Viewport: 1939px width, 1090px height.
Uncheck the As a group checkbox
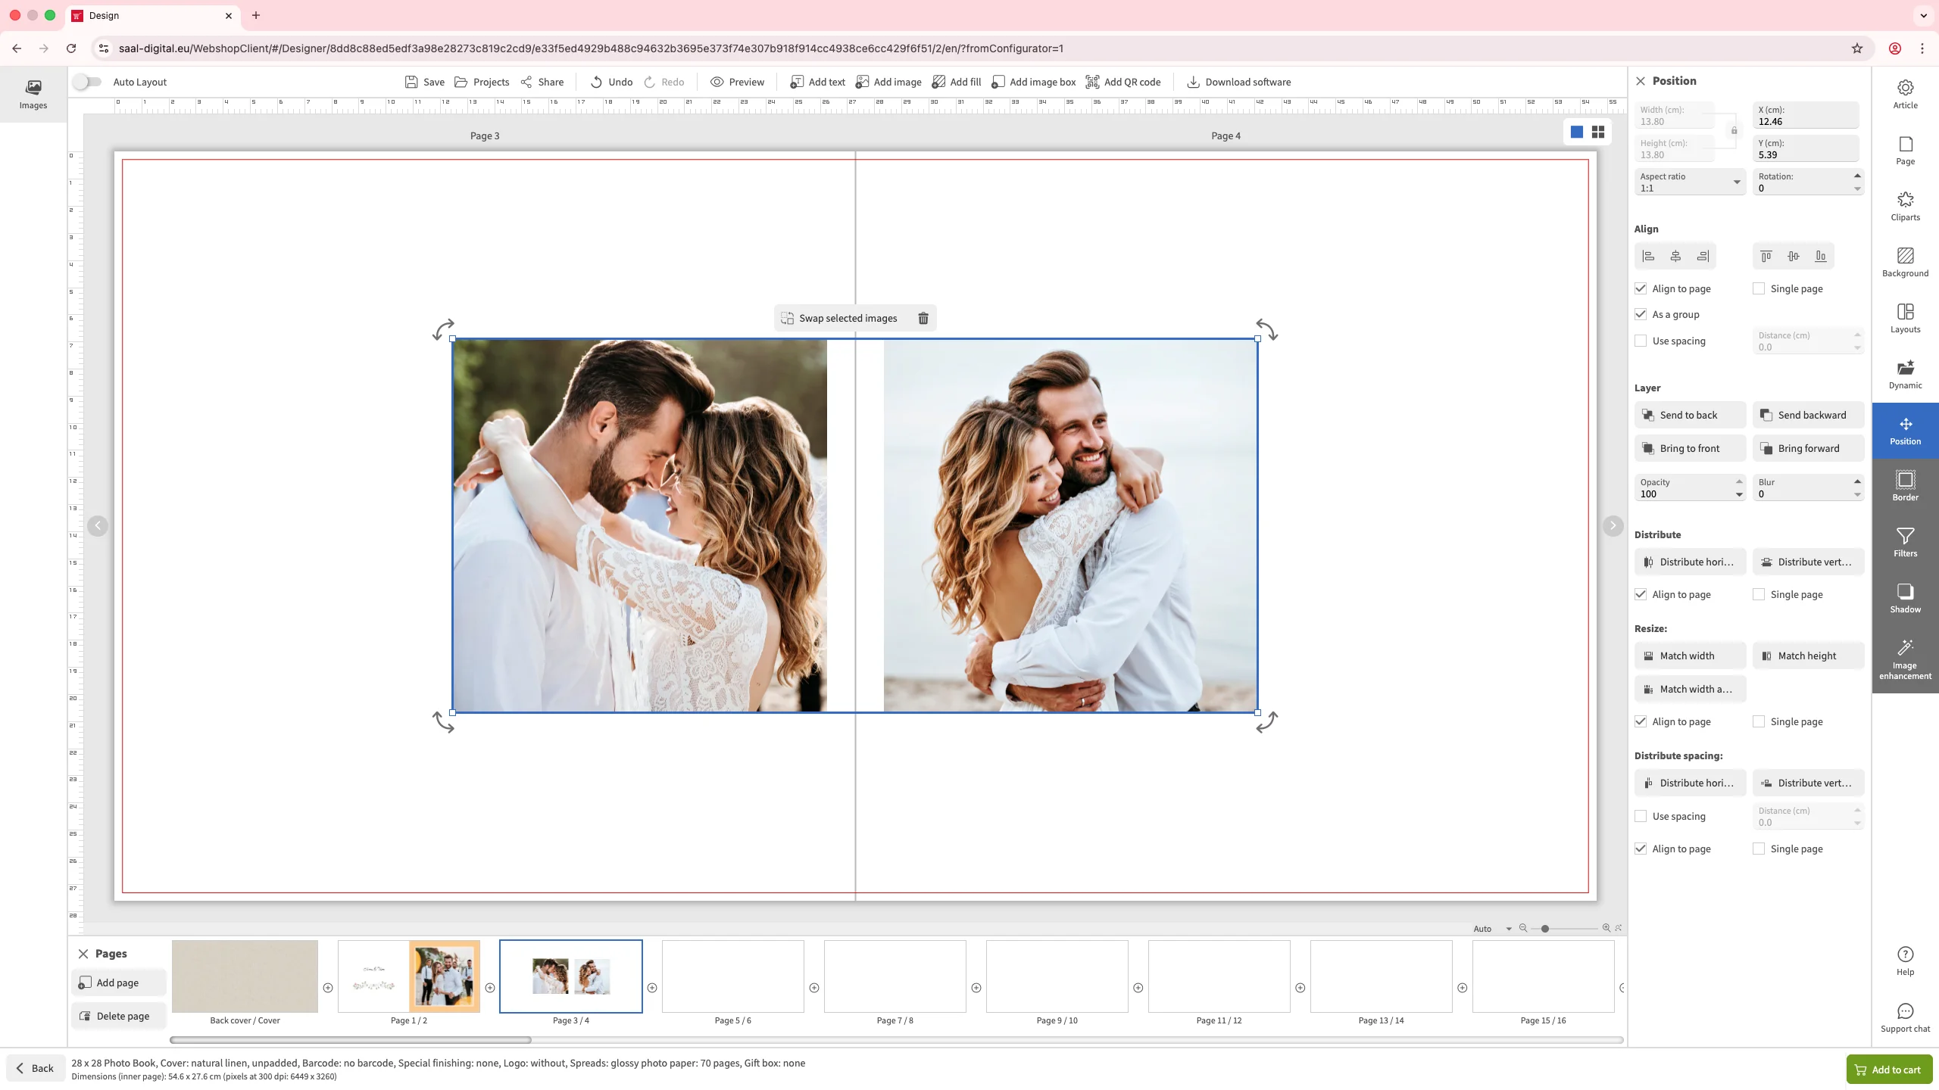(x=1641, y=314)
